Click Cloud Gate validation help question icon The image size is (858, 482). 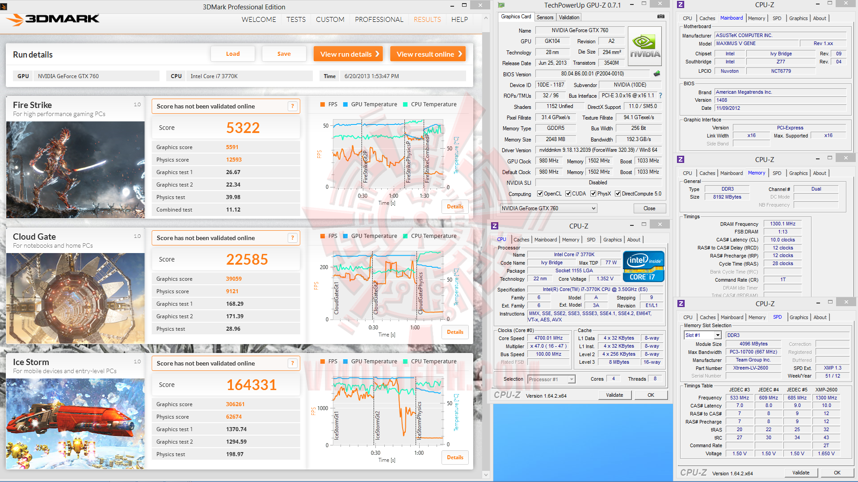[293, 238]
